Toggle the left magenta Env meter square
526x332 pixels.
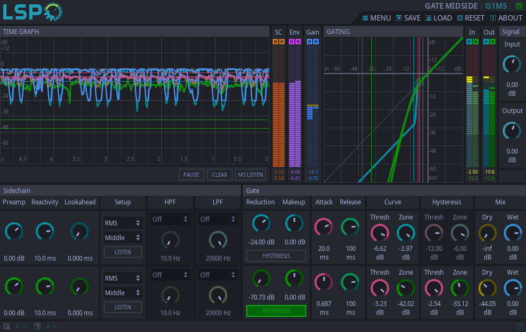pyautogui.click(x=292, y=42)
